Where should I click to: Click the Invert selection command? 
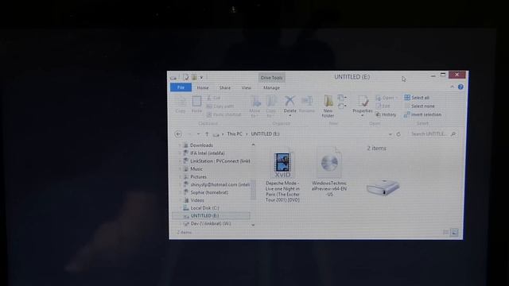422,114
